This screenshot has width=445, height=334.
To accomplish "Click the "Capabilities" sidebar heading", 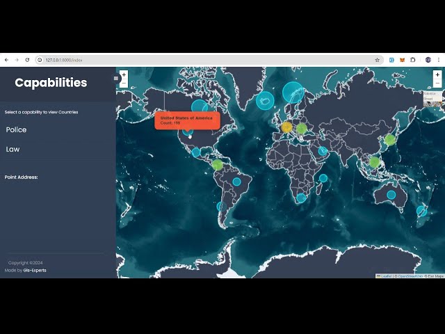I will (51, 83).
